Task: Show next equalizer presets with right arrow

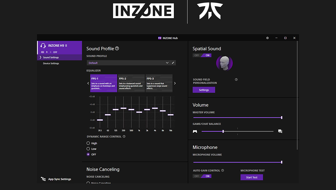Action: coord(175,83)
